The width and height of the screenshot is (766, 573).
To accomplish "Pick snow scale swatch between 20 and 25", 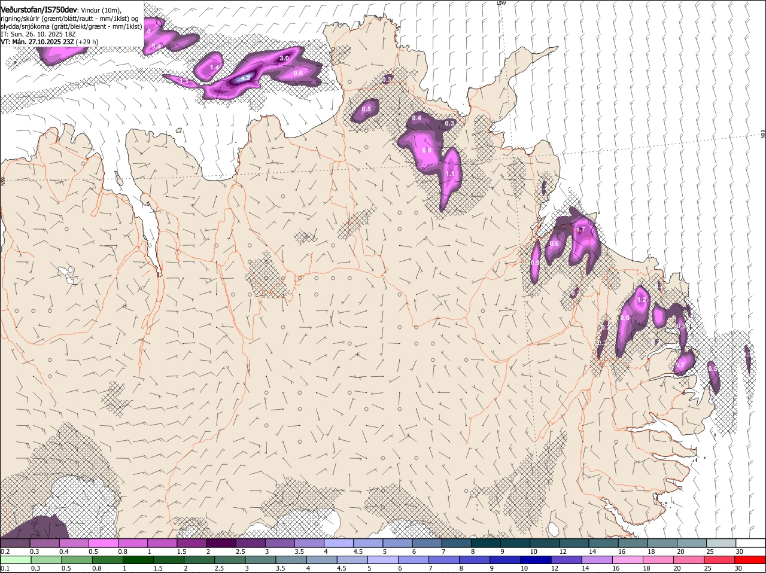I will [x=692, y=542].
